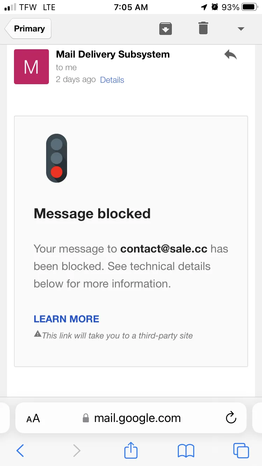
Task: Tap the battery indicator in status bar
Action: coord(250,7)
